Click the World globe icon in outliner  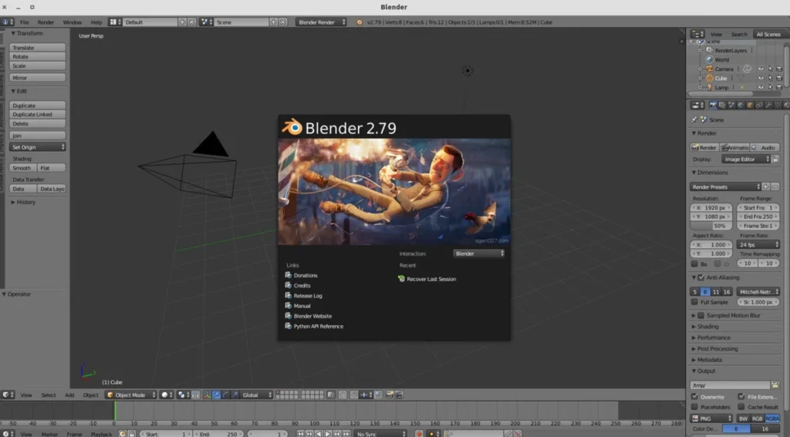710,59
